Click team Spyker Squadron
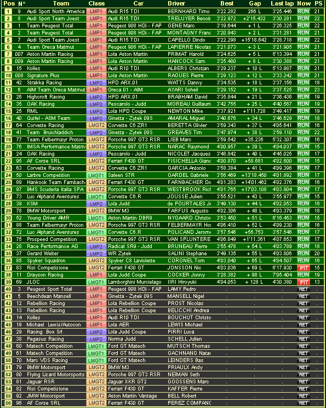This screenshot has height=408, width=326. pyautogui.click(x=46, y=261)
